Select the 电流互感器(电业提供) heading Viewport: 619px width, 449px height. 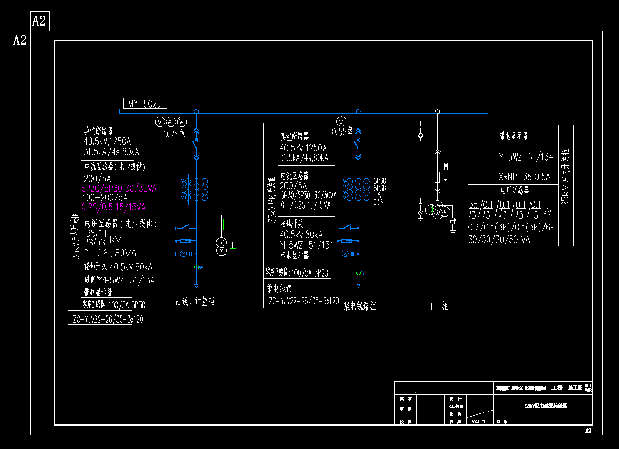pyautogui.click(x=115, y=167)
